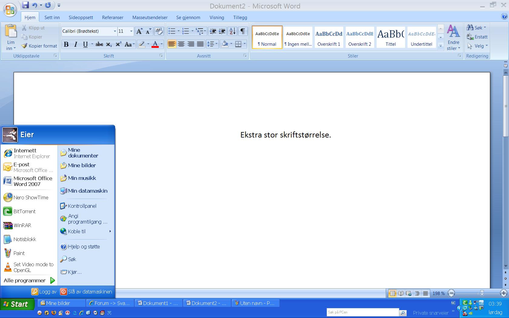Open Masseutsendelser ribbon tab
The width and height of the screenshot is (509, 318).
tap(150, 18)
